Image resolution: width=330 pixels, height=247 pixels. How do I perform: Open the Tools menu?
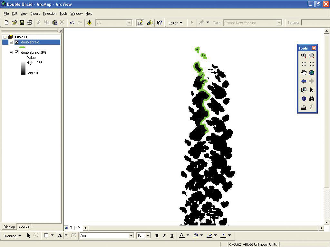63,14
